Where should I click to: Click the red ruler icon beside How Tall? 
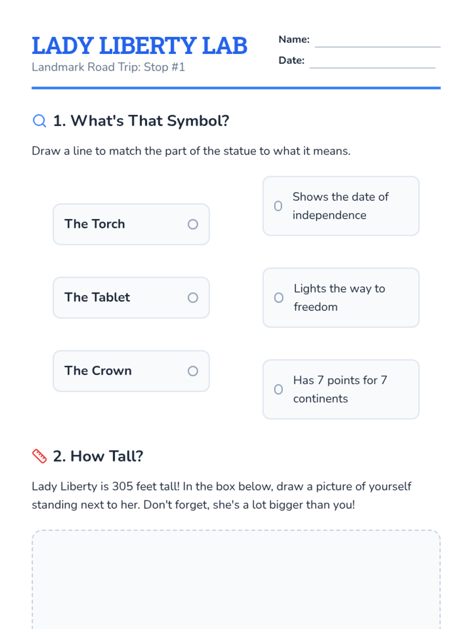point(39,456)
